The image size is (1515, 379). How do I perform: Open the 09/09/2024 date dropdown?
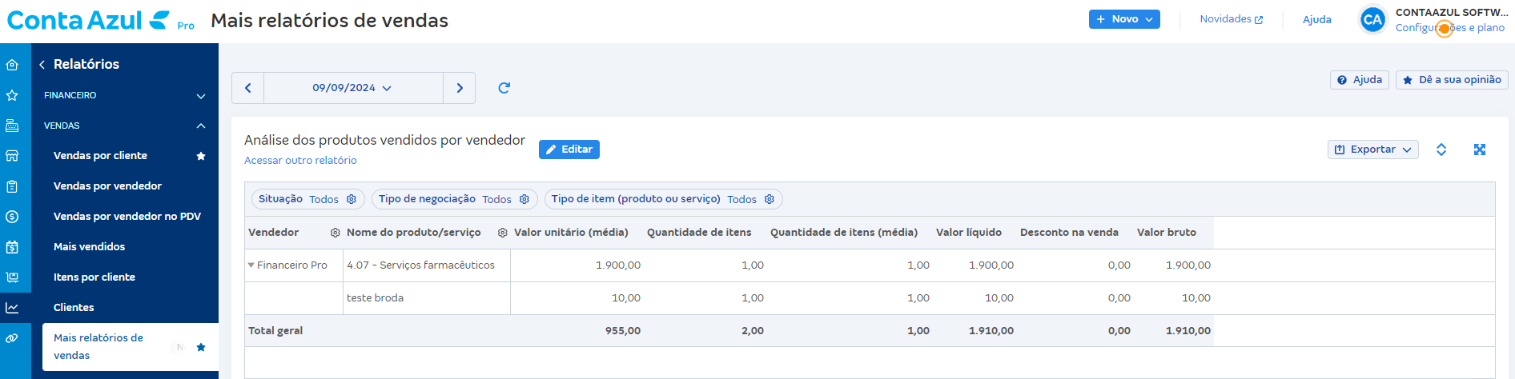click(x=353, y=88)
